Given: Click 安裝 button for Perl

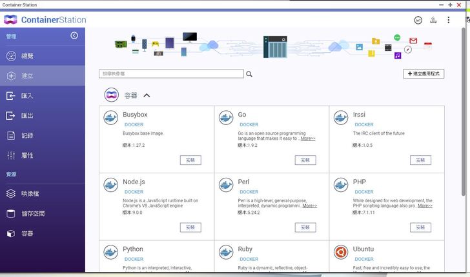Looking at the screenshot, I should click(305, 227).
